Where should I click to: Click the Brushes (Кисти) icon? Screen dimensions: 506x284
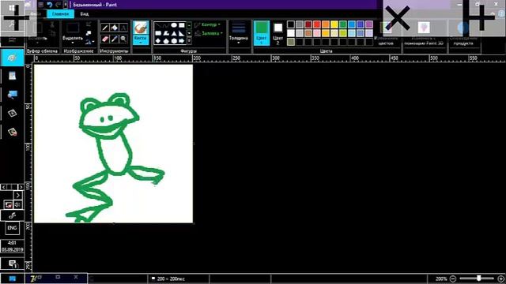point(141,28)
